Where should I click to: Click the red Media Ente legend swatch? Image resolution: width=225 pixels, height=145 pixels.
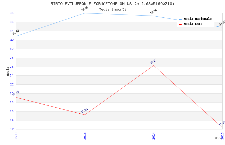[x=180, y=24]
